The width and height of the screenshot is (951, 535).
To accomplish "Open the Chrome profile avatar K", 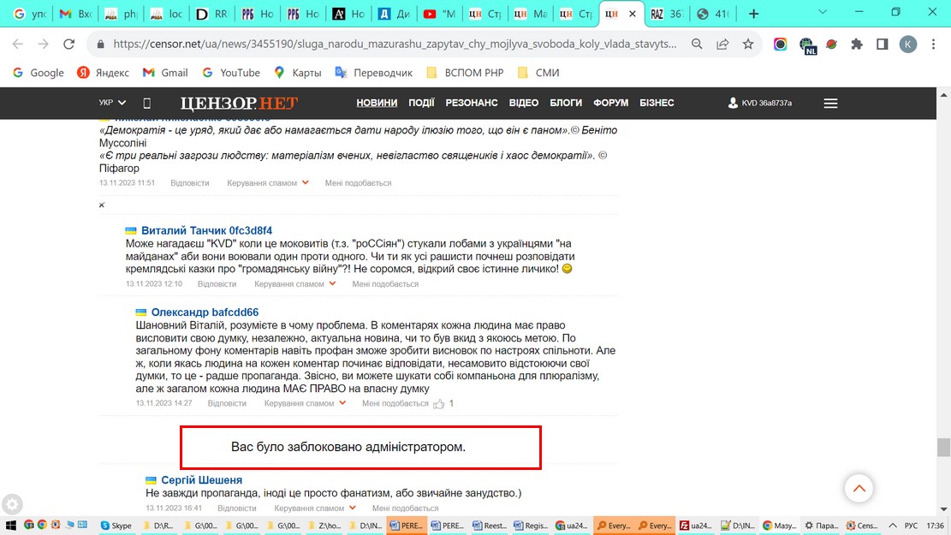I will coord(907,44).
